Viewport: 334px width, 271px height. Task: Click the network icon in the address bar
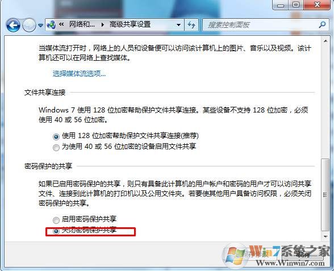click(x=51, y=25)
